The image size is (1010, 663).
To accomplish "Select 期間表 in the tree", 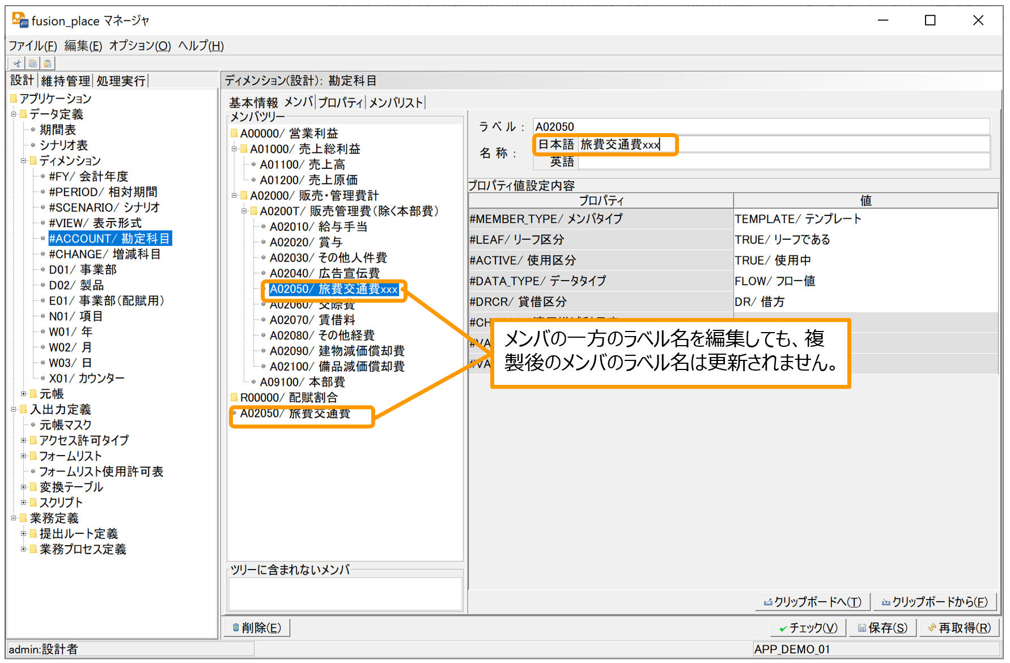I will (x=57, y=130).
